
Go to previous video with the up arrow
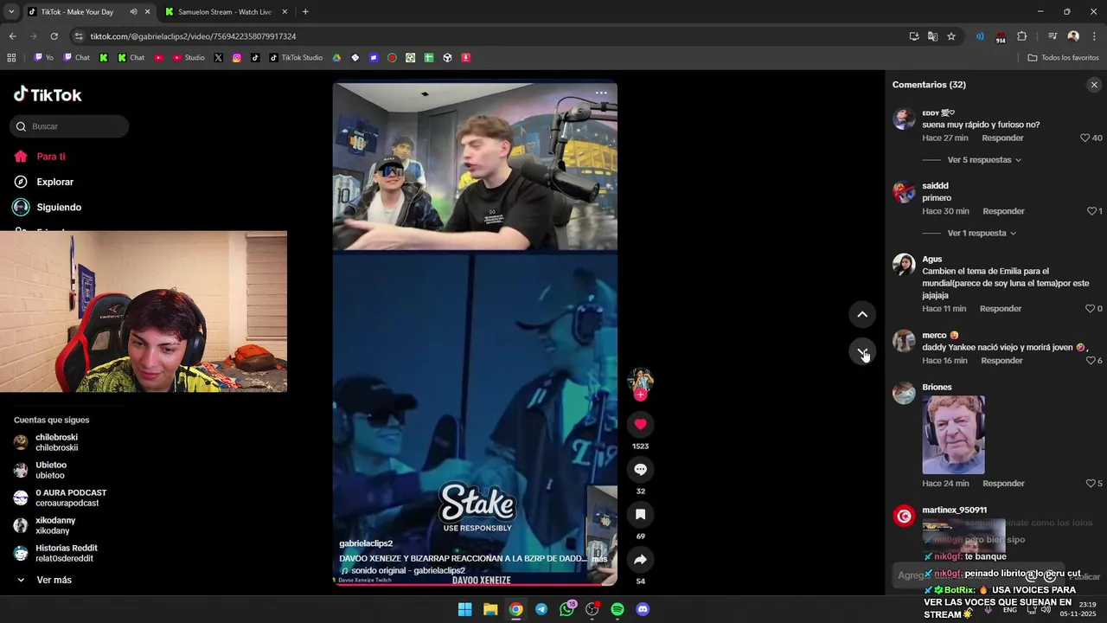coord(862,314)
